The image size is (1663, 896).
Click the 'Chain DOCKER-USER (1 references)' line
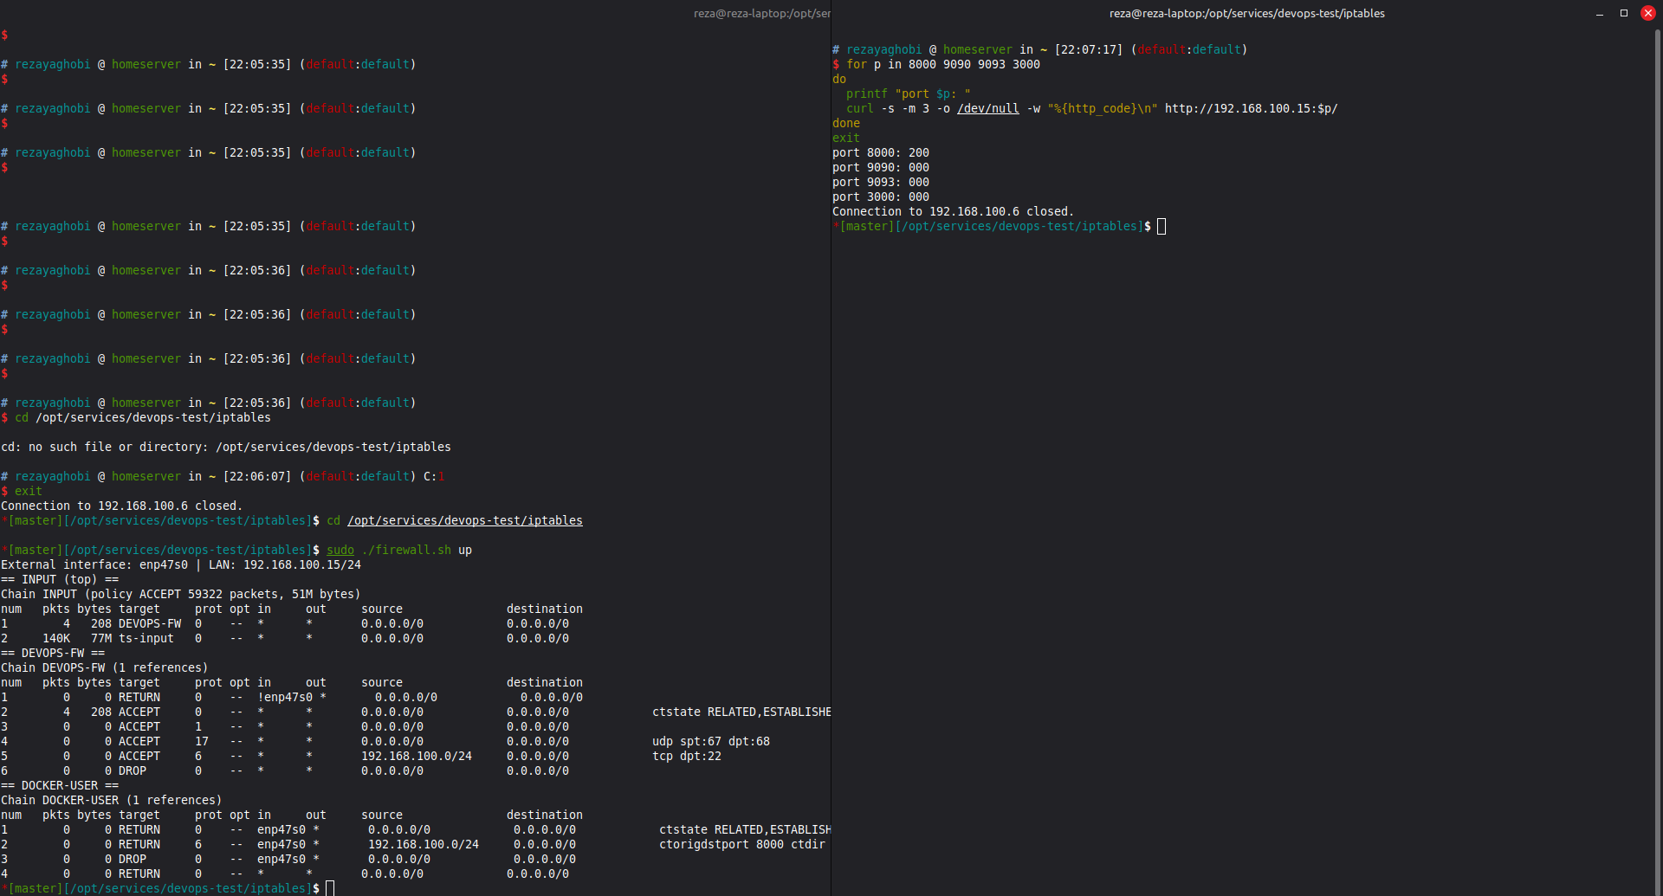[x=112, y=800]
